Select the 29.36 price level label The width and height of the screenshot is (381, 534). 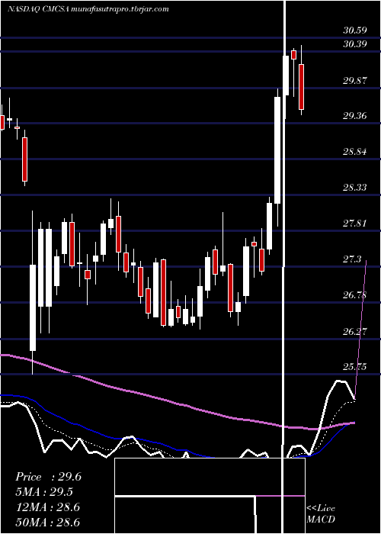click(355, 116)
